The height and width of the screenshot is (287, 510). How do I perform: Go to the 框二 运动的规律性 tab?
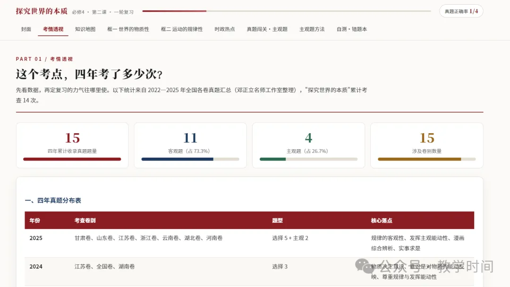[x=182, y=29]
